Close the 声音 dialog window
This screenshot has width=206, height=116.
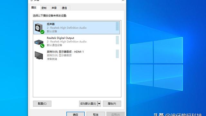point(123,0)
